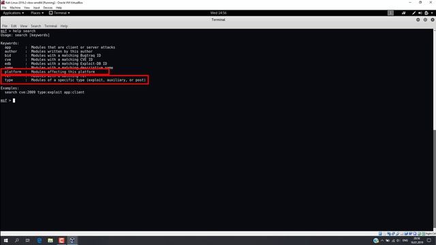Expand the Terminal app menu in Kali panel
The image size is (436, 245).
point(59,13)
